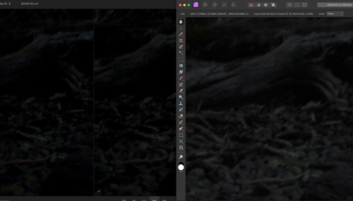Select the Selection Brush tool
Viewport: 353px width, 201px height.
tap(181, 46)
